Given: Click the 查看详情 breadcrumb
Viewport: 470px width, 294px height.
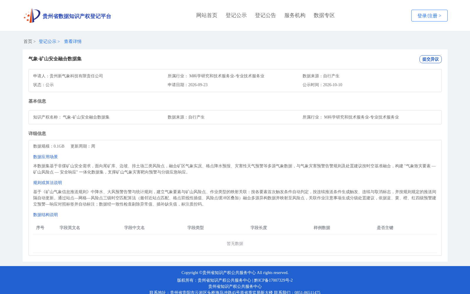Looking at the screenshot, I should click(x=73, y=41).
